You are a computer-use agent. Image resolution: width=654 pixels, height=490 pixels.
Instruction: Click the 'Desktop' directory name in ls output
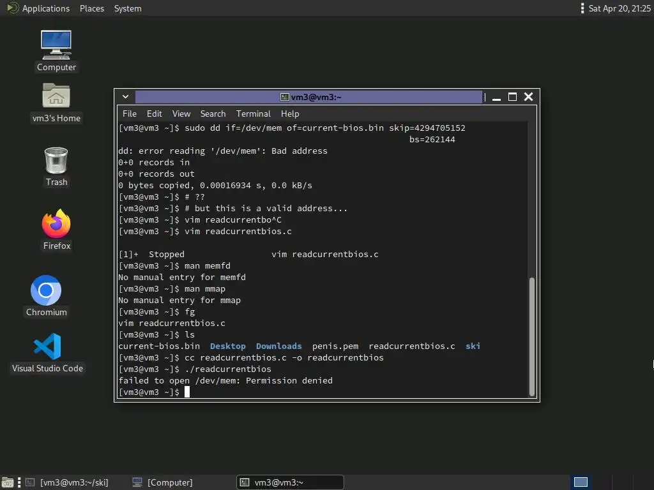click(x=228, y=346)
